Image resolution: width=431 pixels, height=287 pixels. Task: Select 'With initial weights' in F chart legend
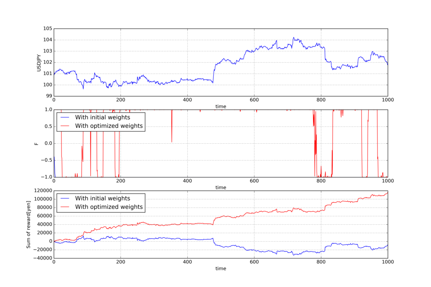tap(103, 117)
